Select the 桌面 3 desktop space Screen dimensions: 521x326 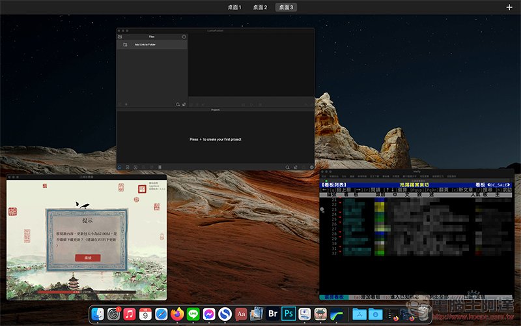285,7
